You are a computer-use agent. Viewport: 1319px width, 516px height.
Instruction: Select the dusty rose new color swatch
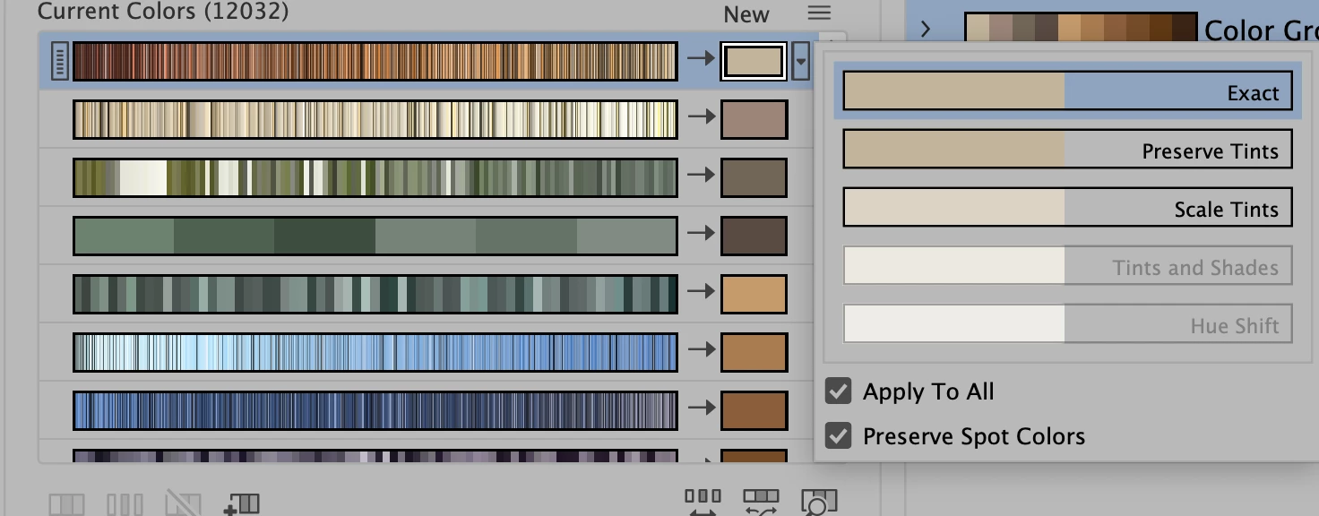point(754,119)
